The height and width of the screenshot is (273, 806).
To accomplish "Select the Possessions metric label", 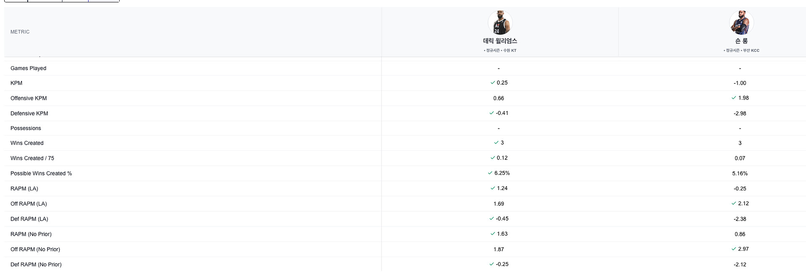I will (x=26, y=128).
